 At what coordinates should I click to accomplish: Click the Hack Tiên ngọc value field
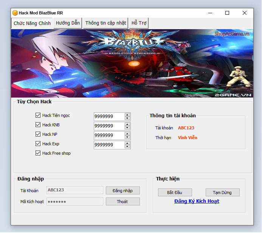[109, 116]
